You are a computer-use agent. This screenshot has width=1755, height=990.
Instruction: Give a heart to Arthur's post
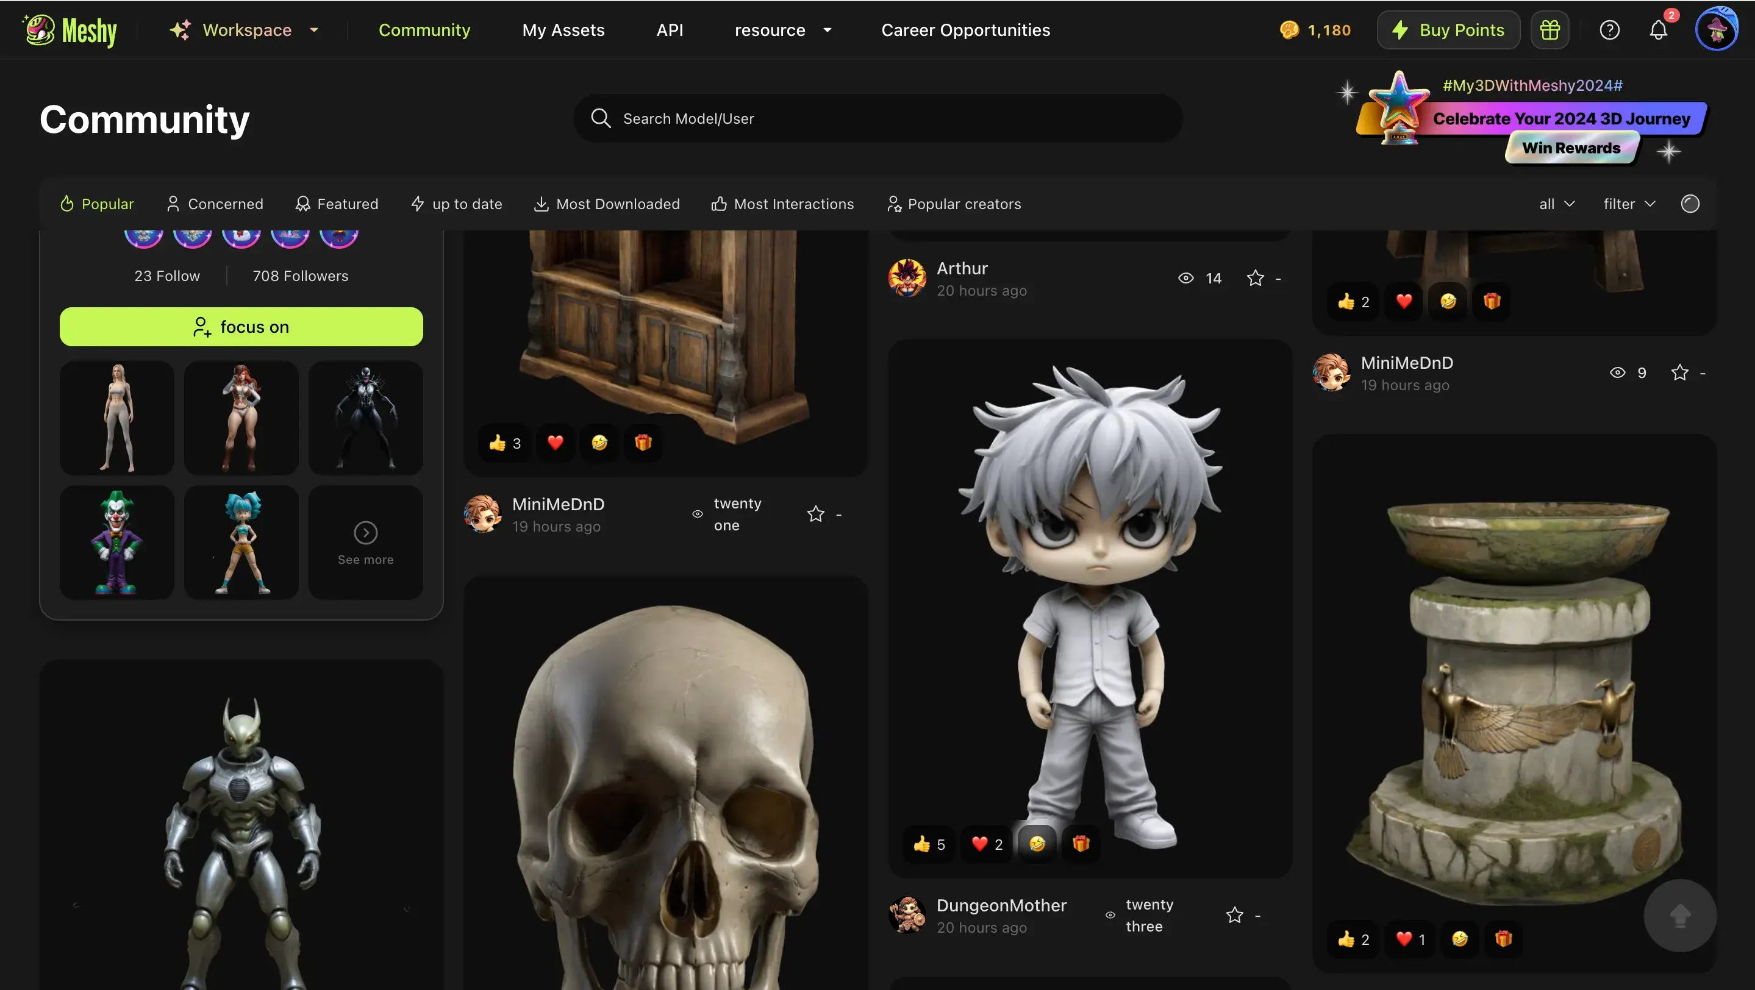click(x=1404, y=301)
